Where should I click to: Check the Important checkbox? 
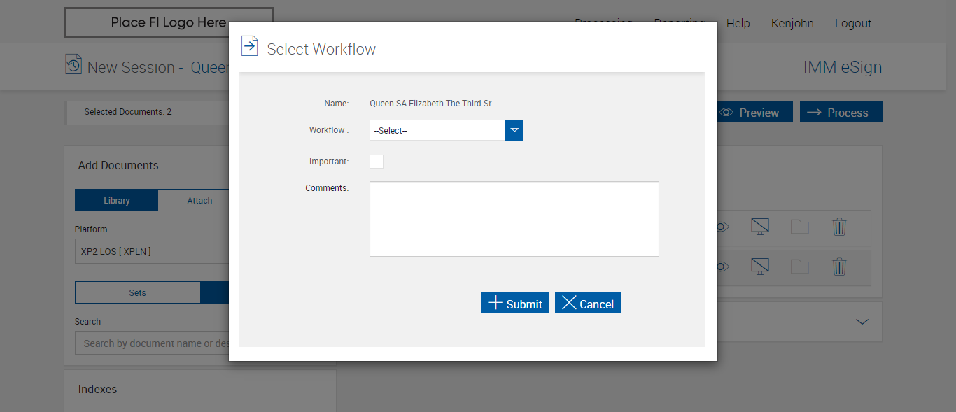click(x=377, y=162)
